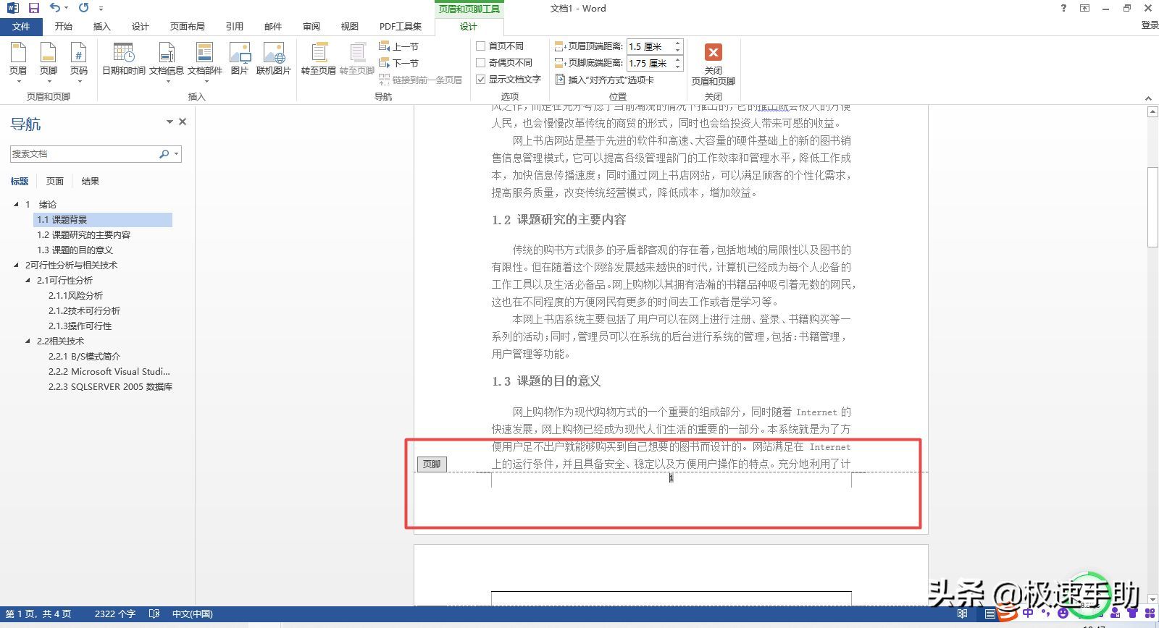Go to heading 1.2 课题研究的主要内容
Viewport: 1159px width, 628px height.
(x=84, y=234)
